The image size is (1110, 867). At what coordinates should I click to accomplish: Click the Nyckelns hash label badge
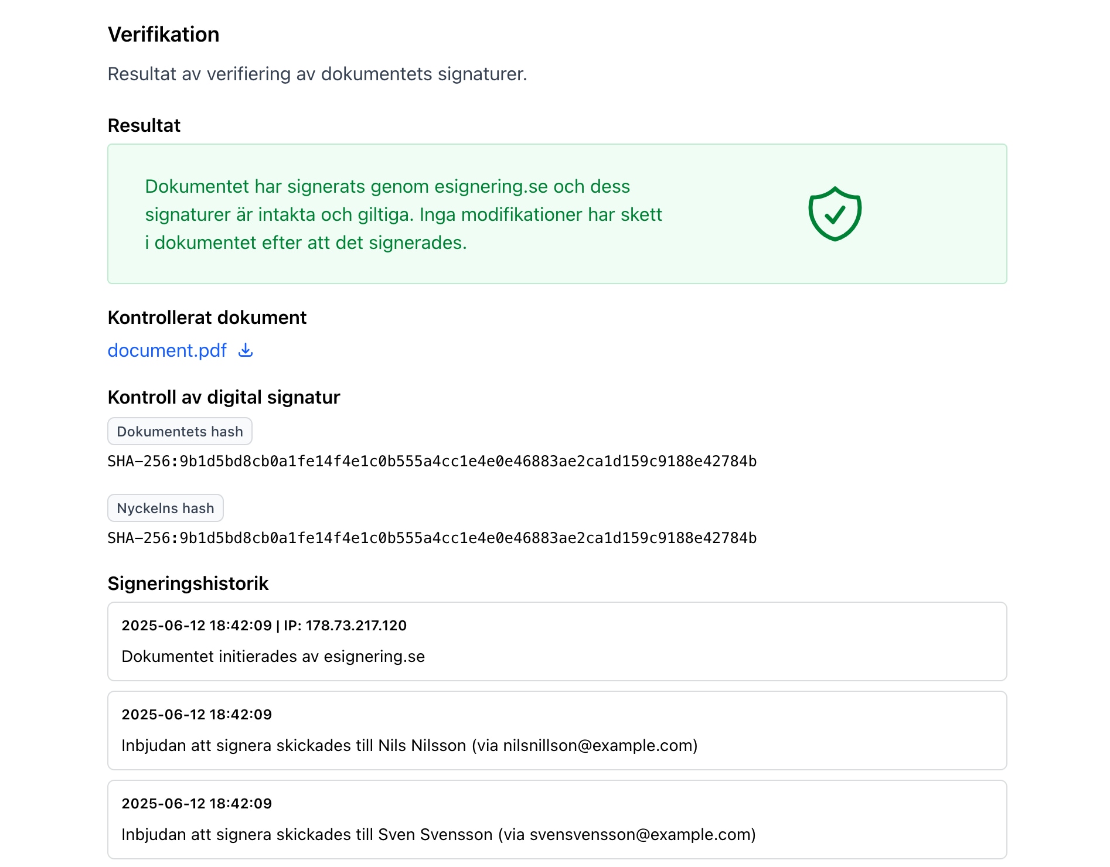tap(165, 508)
